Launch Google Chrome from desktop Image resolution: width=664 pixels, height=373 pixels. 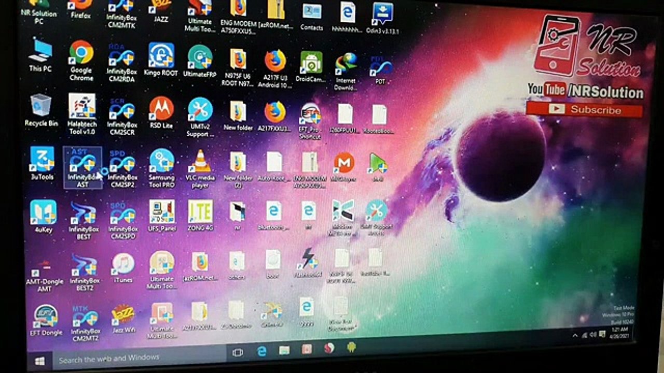[81, 61]
